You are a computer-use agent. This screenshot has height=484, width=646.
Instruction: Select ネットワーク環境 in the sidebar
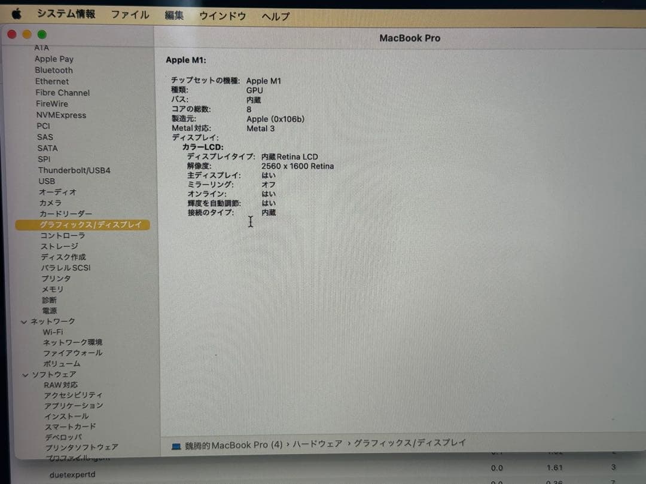pyautogui.click(x=72, y=342)
